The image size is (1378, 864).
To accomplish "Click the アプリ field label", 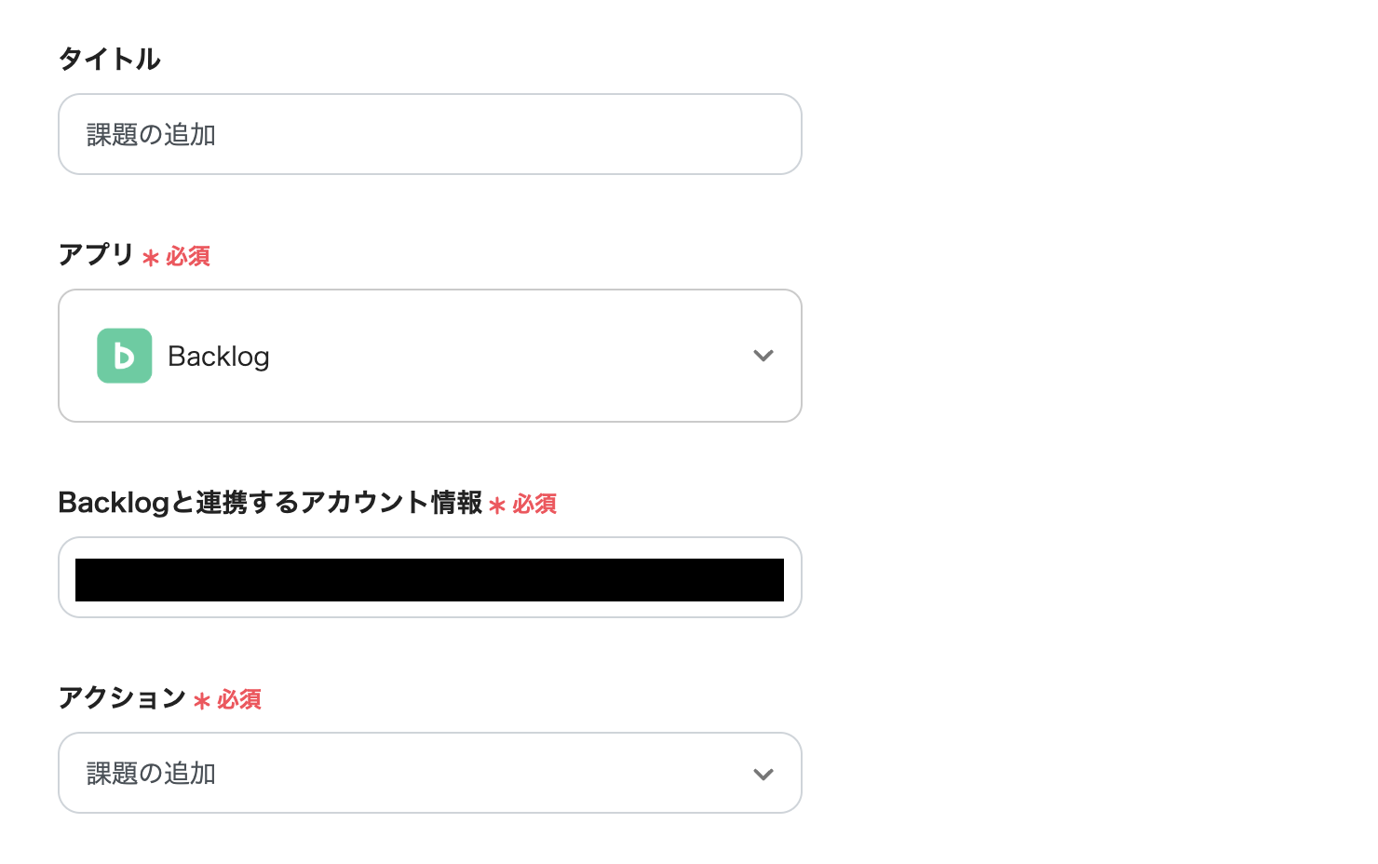I will tap(96, 254).
